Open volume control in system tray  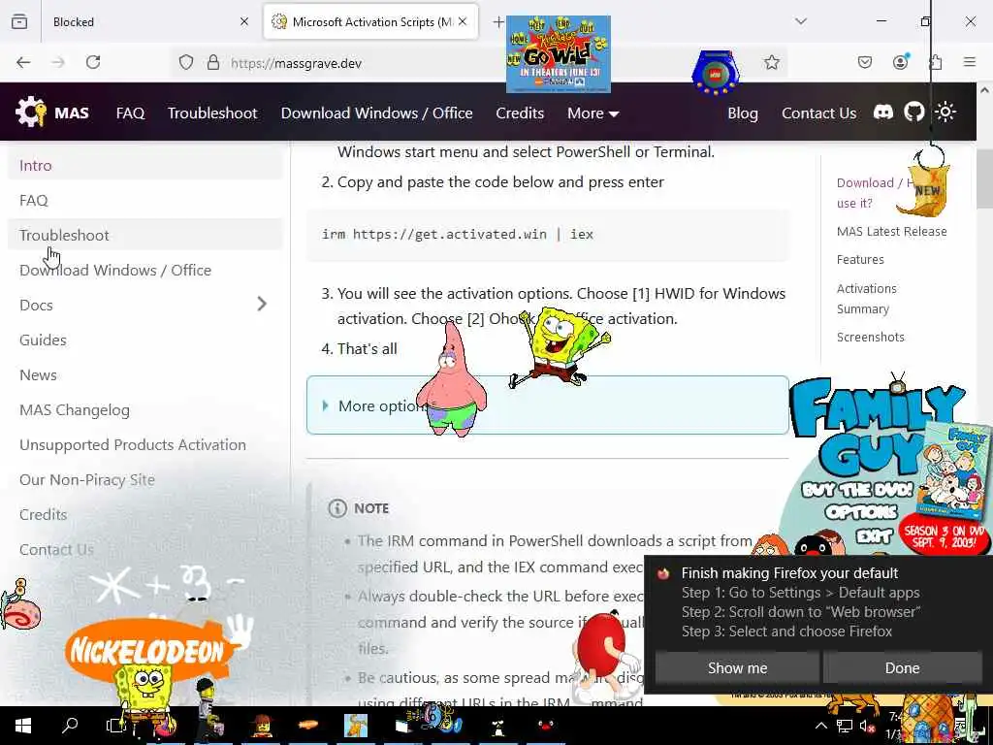click(867, 726)
